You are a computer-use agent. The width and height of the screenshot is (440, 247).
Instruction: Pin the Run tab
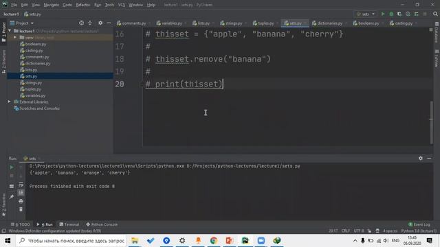12,197
